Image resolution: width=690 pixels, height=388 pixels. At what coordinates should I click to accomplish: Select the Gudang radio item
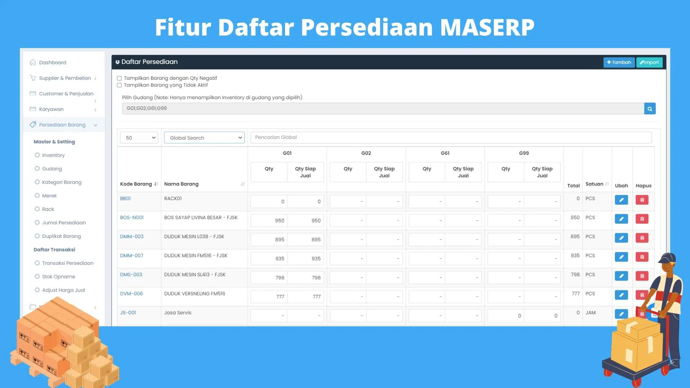(37, 168)
